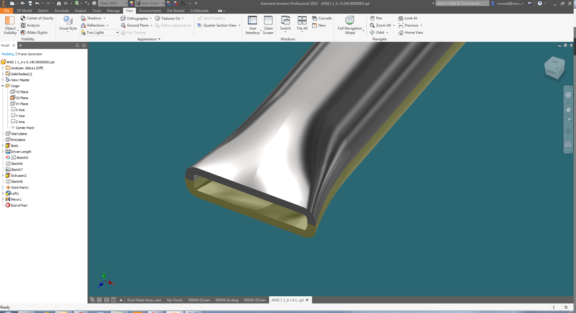Click the Look At tool
This screenshot has height=313, width=576.
(x=408, y=18)
